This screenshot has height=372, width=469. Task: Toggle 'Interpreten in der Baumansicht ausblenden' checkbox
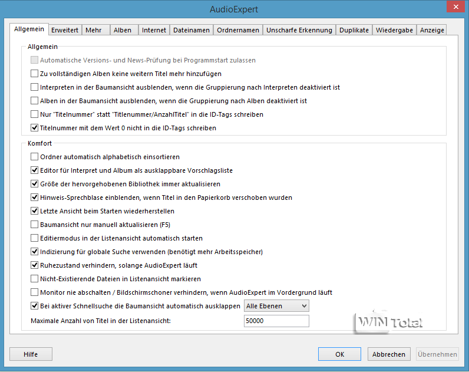pyautogui.click(x=34, y=87)
